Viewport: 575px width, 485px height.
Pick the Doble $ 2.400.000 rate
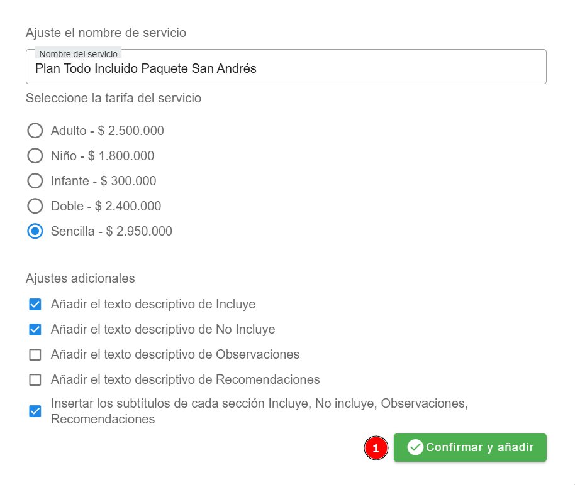point(35,206)
